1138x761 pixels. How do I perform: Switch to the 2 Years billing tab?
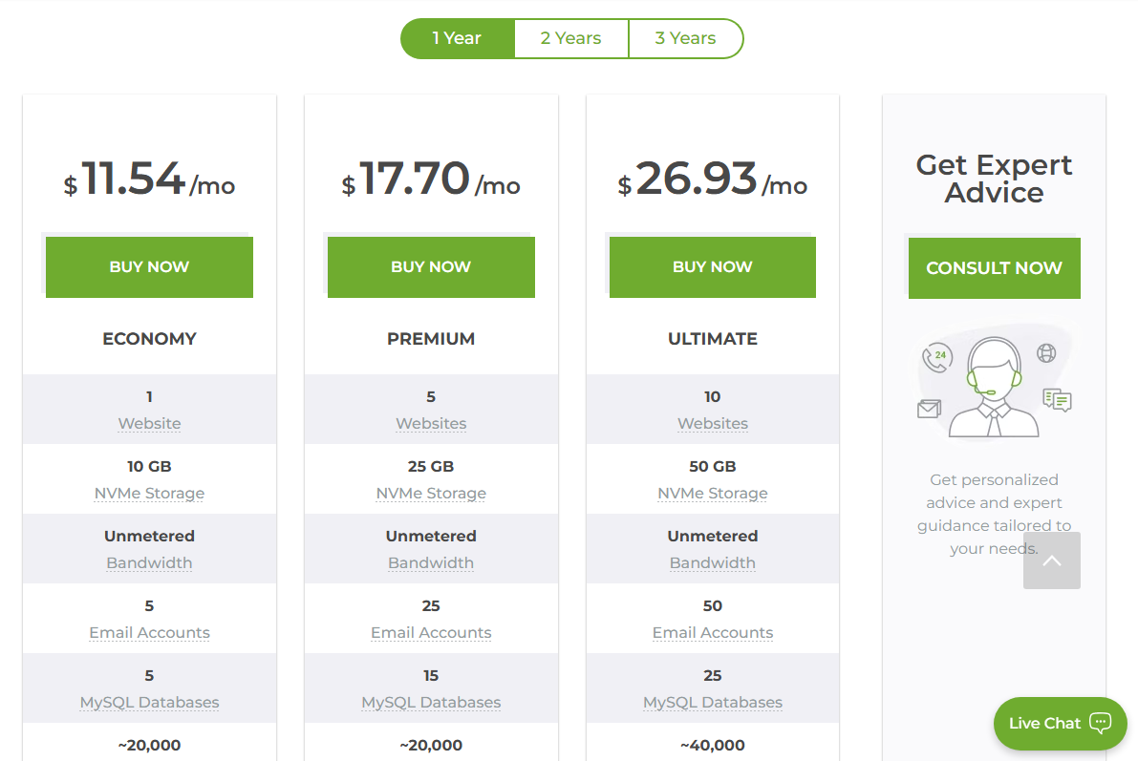click(x=570, y=38)
